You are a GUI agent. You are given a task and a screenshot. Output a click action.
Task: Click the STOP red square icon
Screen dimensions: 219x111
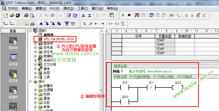[x=129, y=16]
